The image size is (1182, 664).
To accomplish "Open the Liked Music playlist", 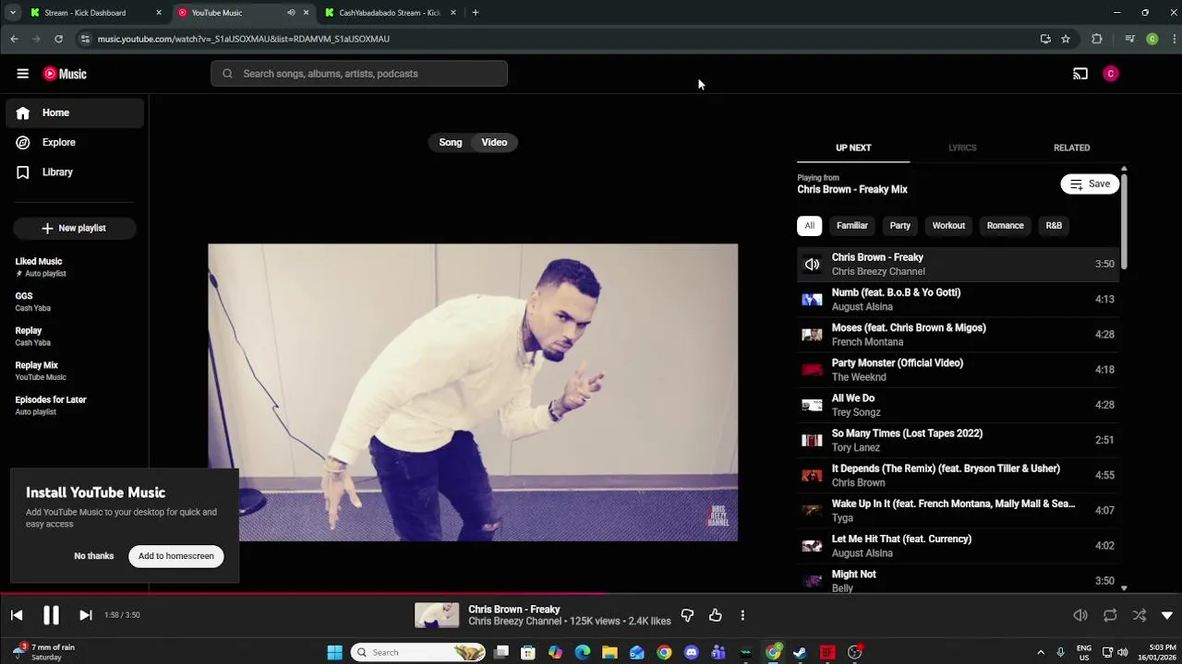I will (x=75, y=267).
